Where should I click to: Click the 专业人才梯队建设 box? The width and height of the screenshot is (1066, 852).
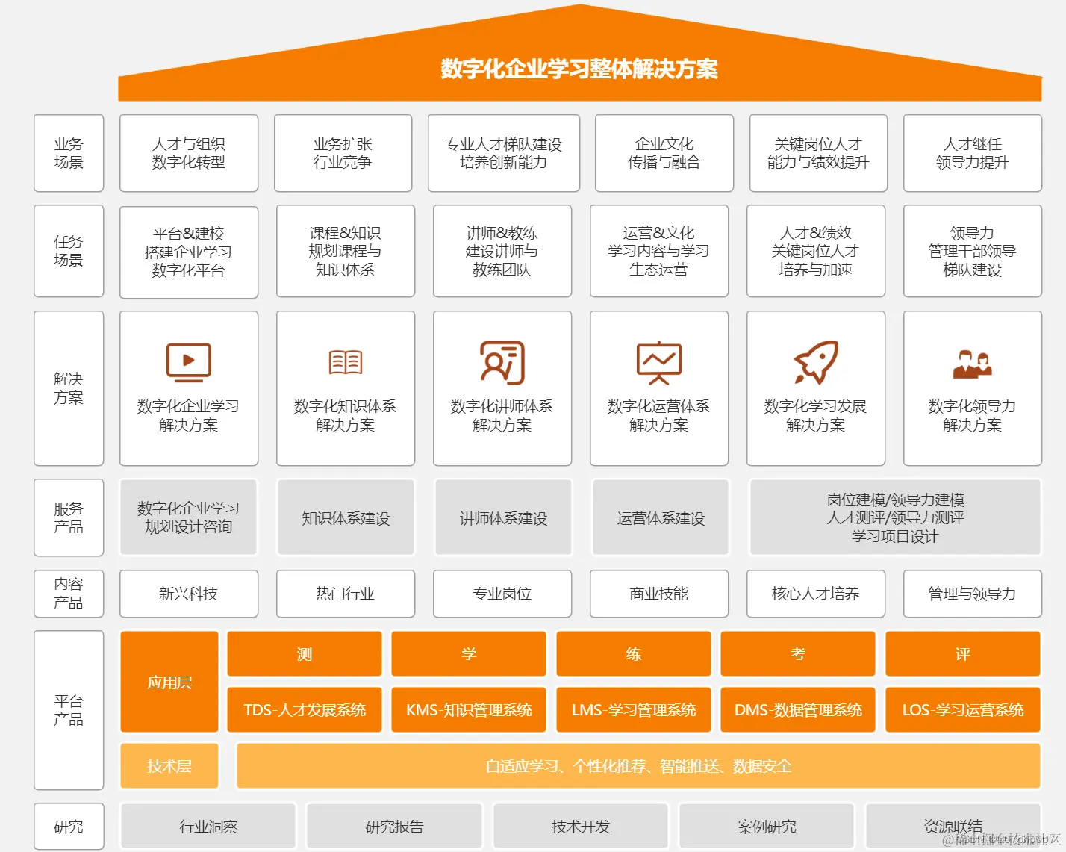[x=504, y=153]
